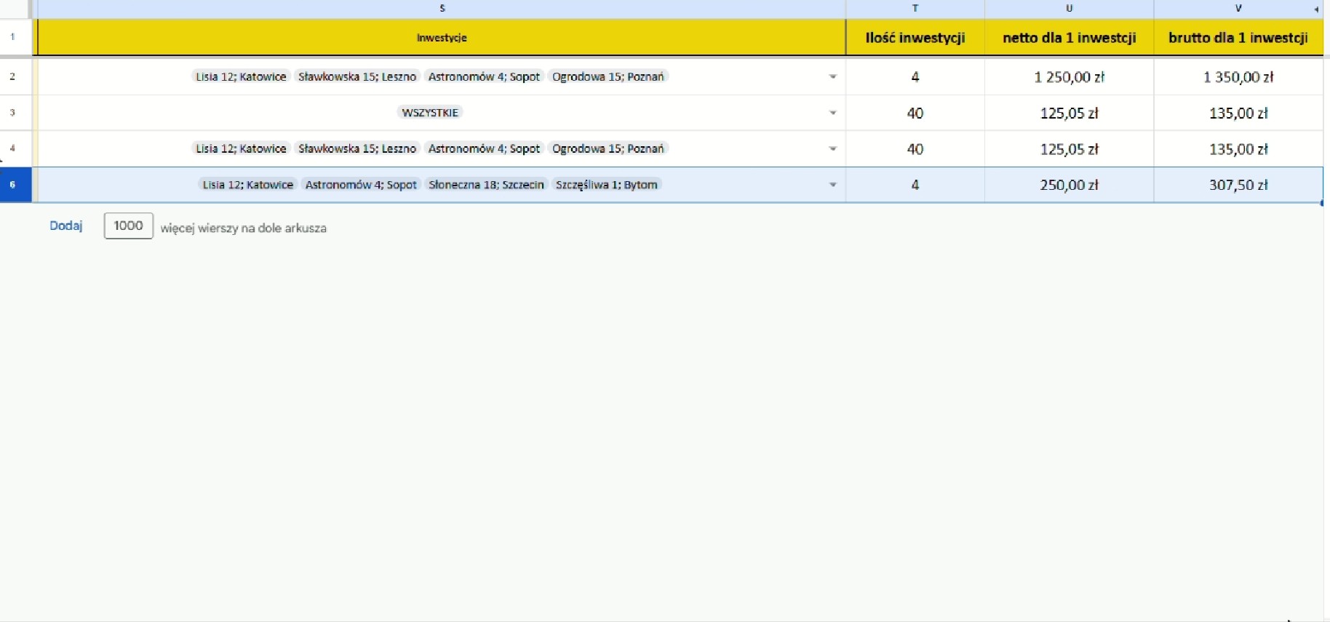The image size is (1330, 622).
Task: Click the WSZYSTKIE chip
Action: pyautogui.click(x=430, y=113)
